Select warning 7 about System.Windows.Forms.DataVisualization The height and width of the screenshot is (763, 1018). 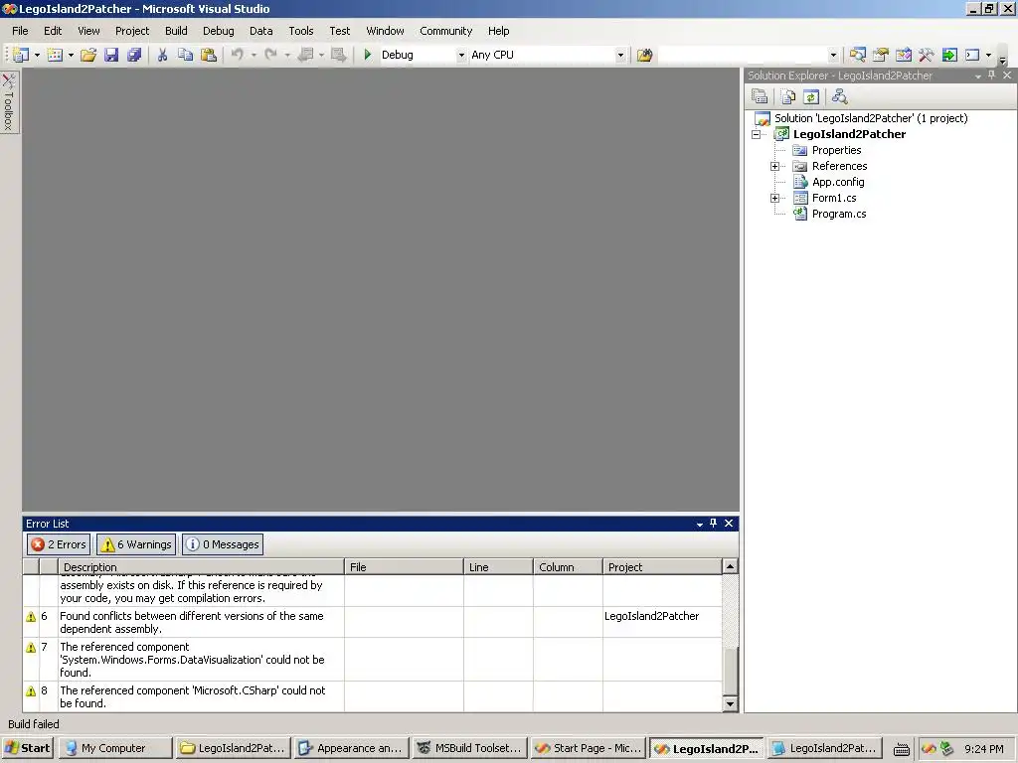click(372, 660)
